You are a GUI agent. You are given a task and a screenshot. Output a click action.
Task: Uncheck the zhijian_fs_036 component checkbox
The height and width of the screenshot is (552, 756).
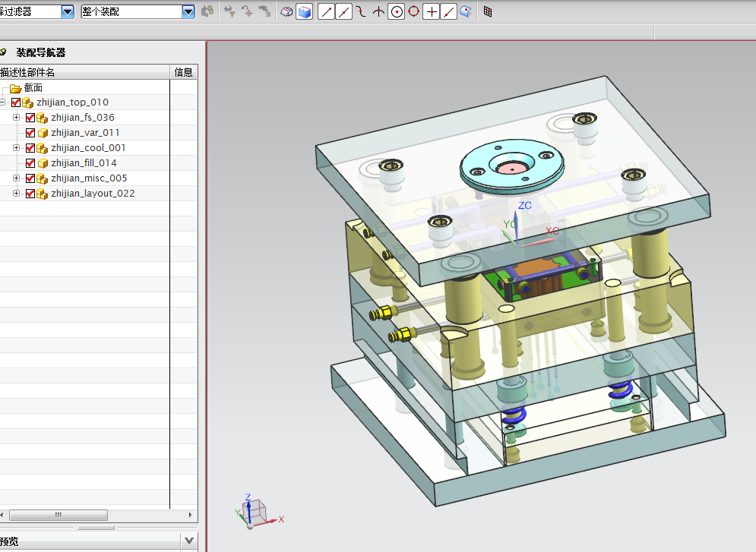(30, 118)
